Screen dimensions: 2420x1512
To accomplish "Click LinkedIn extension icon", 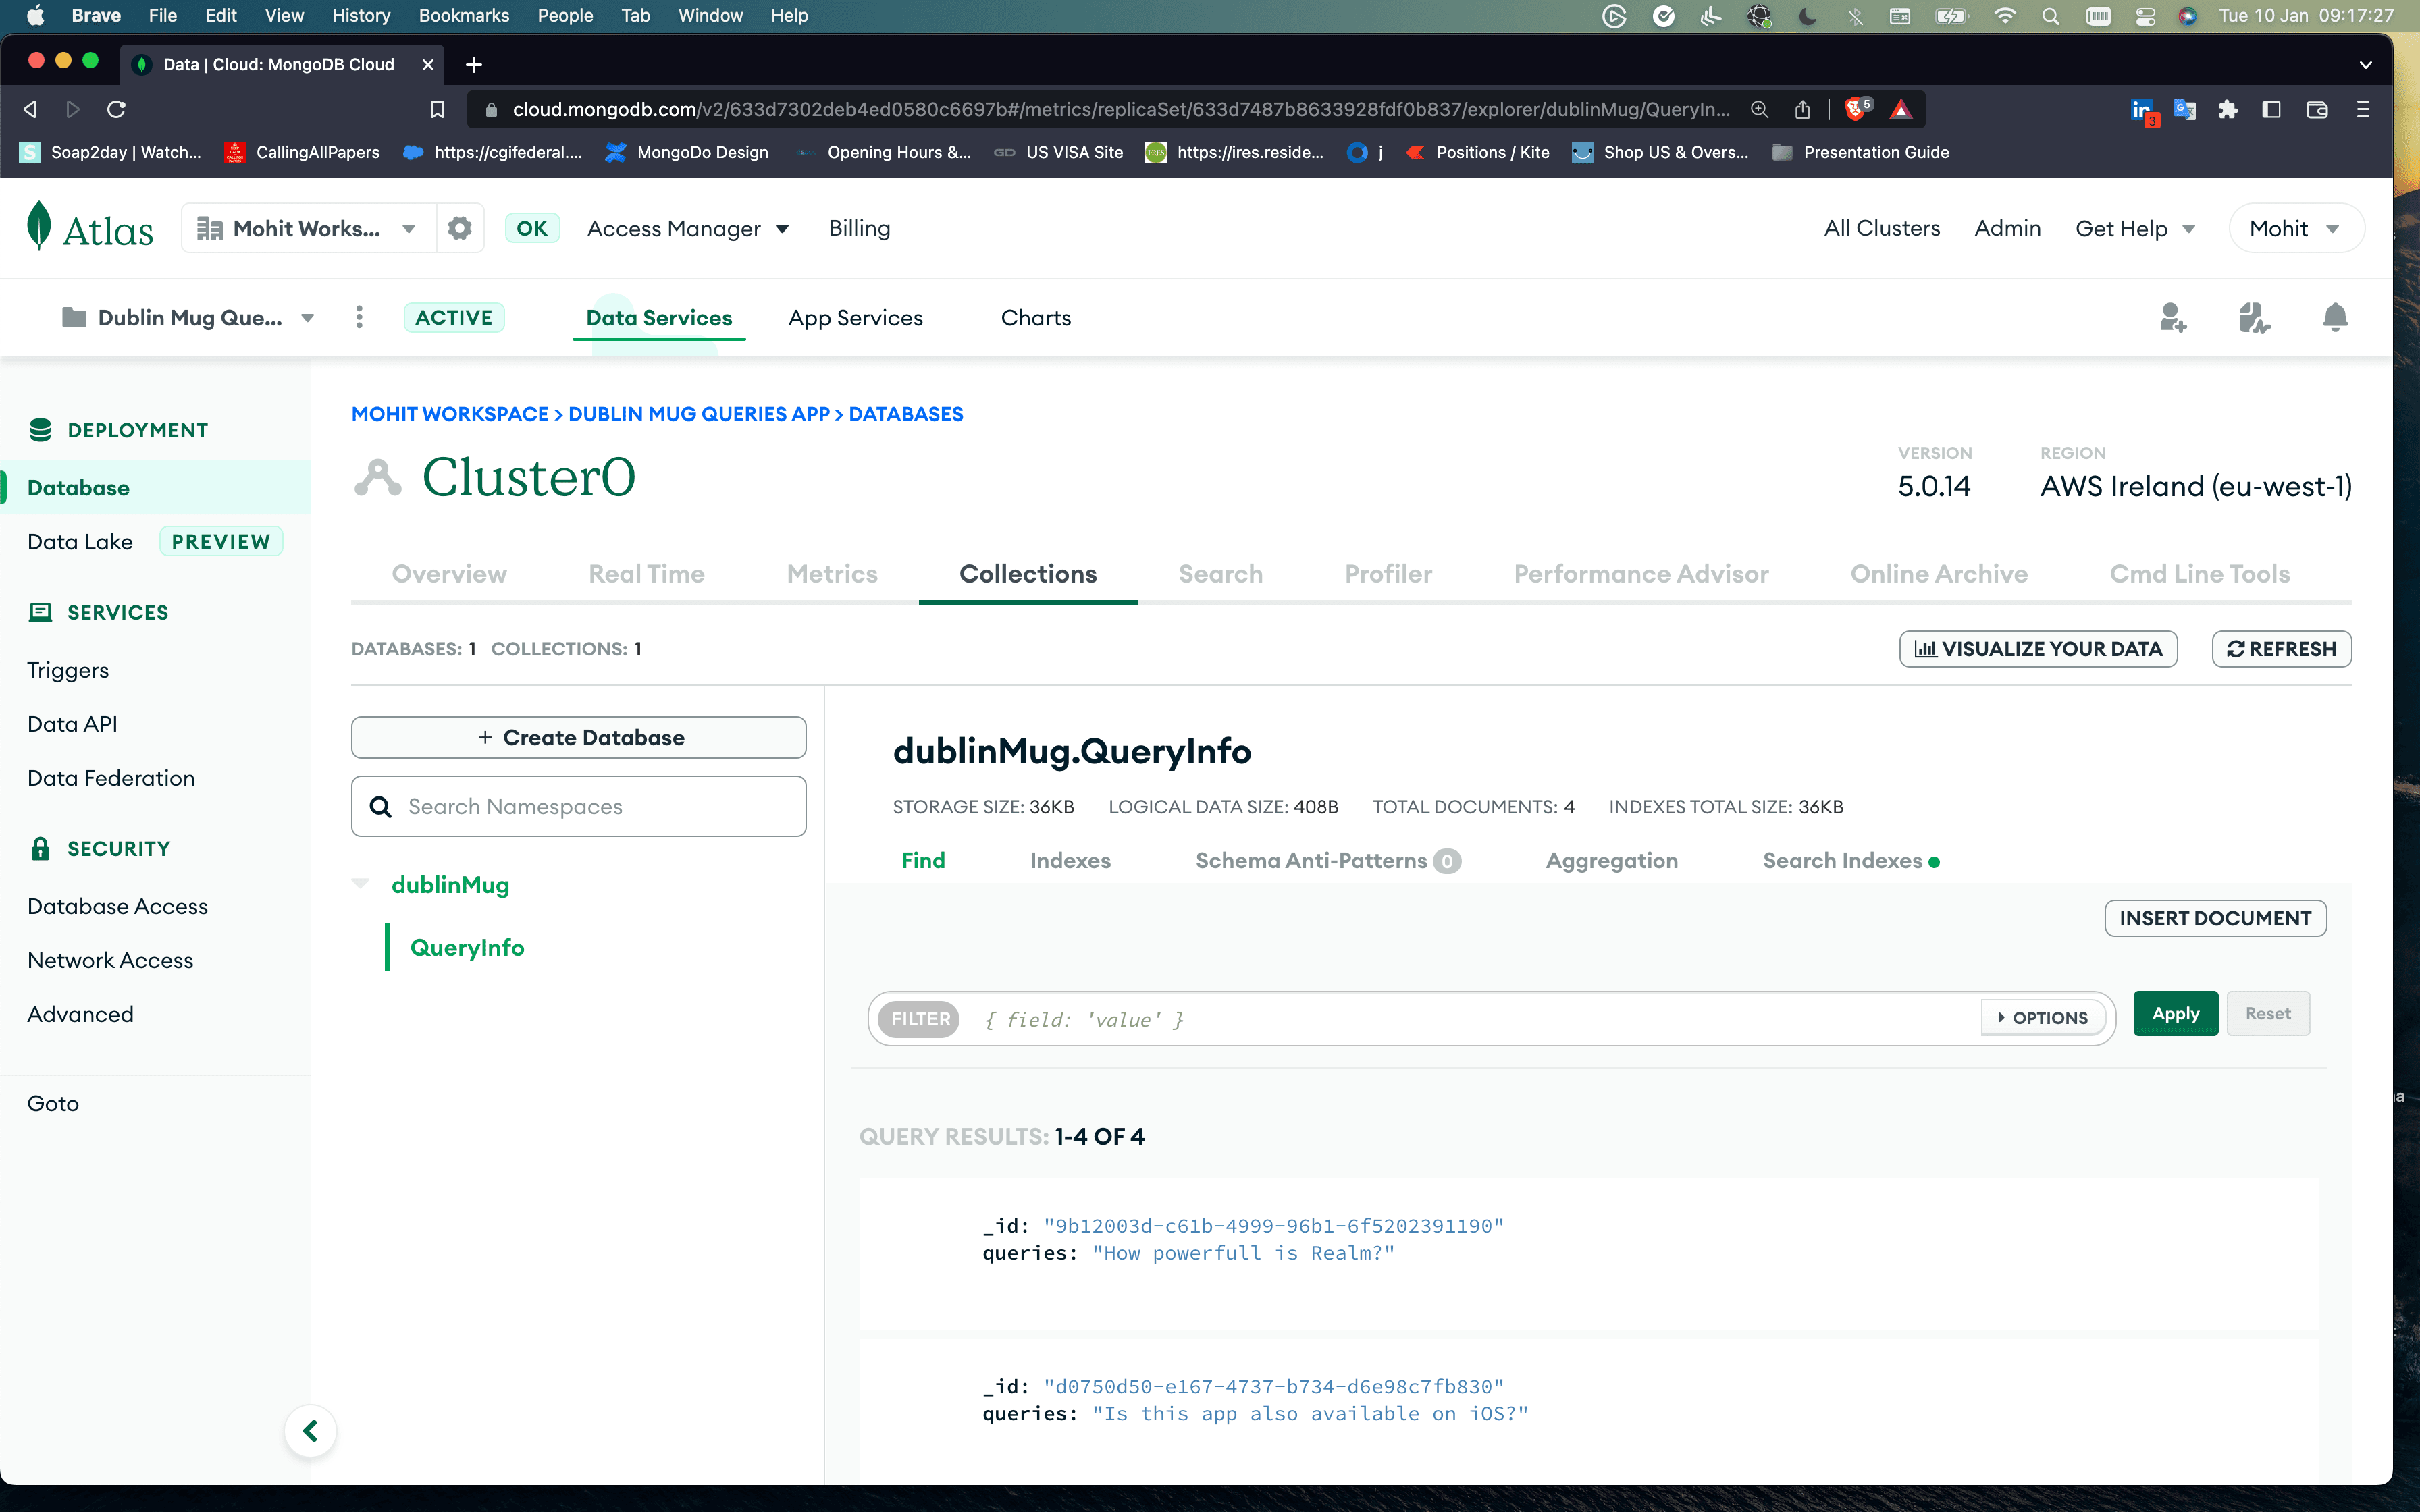I will [x=2143, y=111].
